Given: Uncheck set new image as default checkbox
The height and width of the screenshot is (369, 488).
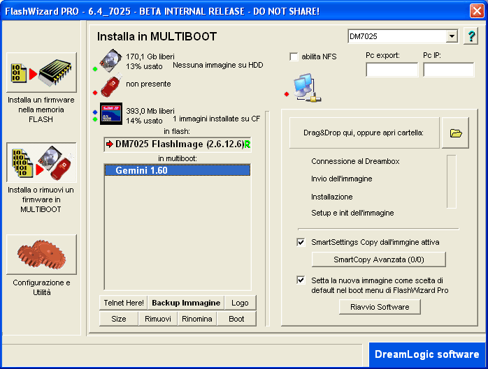Looking at the screenshot, I should [x=301, y=280].
